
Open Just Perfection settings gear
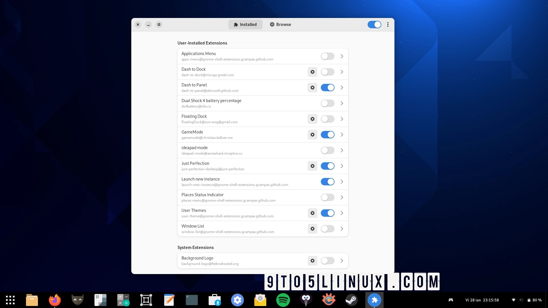click(x=313, y=166)
